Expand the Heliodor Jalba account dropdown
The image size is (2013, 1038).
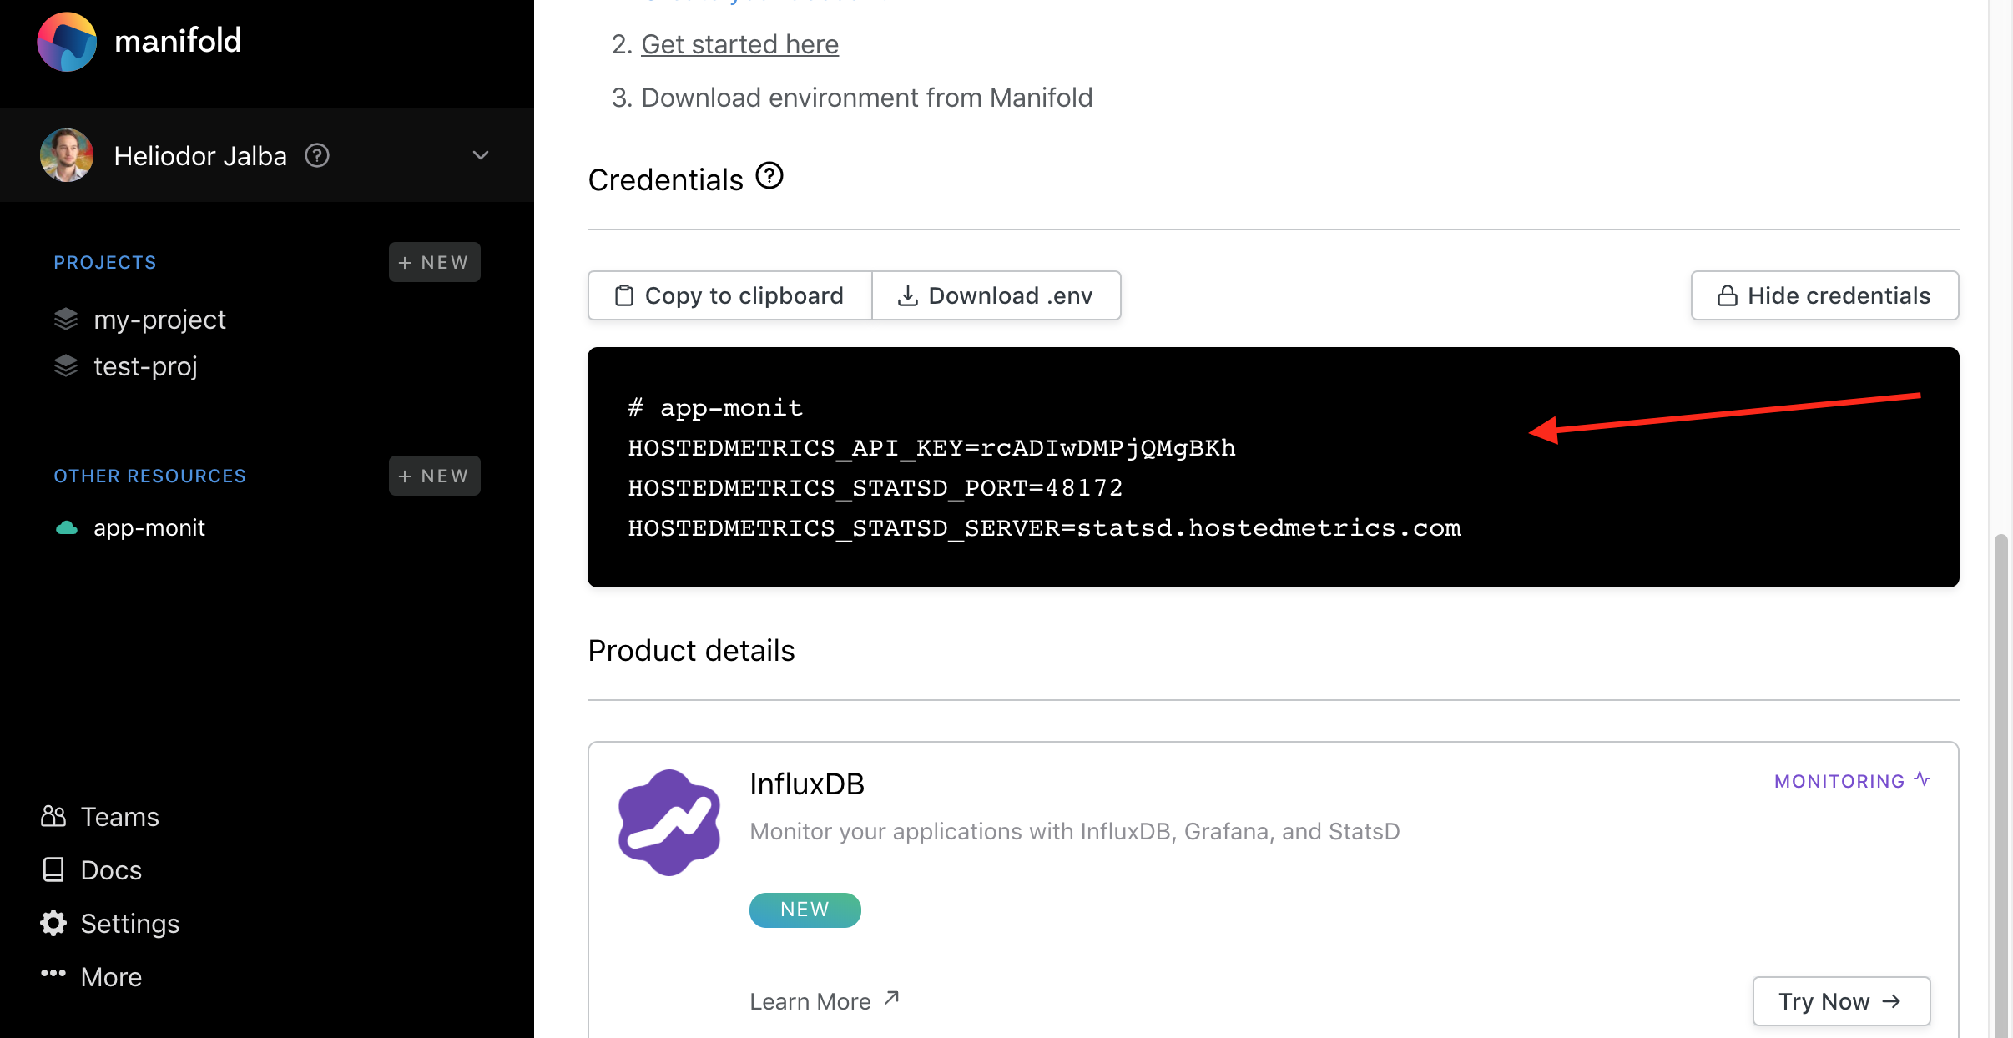pos(481,155)
